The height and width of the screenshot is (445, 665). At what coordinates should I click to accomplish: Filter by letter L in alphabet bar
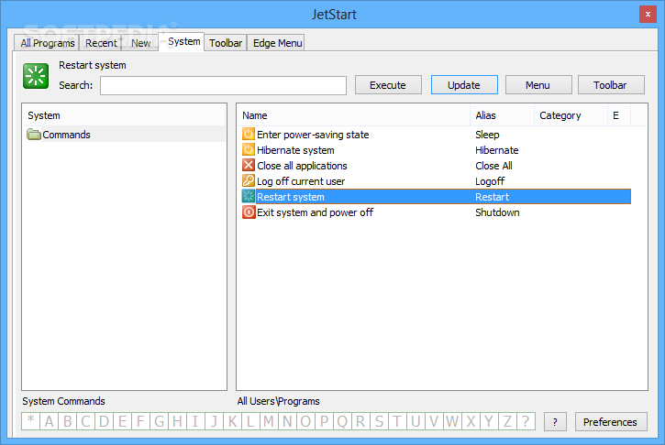click(250, 421)
